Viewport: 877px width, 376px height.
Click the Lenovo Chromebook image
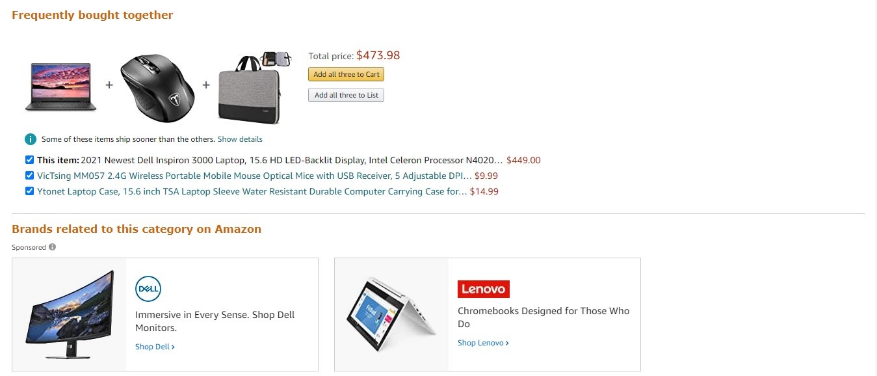point(391,314)
